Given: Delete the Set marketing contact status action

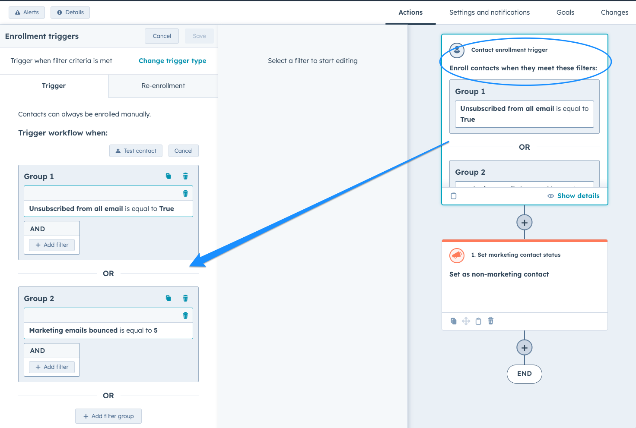Looking at the screenshot, I should coord(490,321).
